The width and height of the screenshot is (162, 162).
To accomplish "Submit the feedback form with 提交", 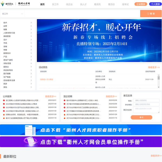I will (x=141, y=117).
